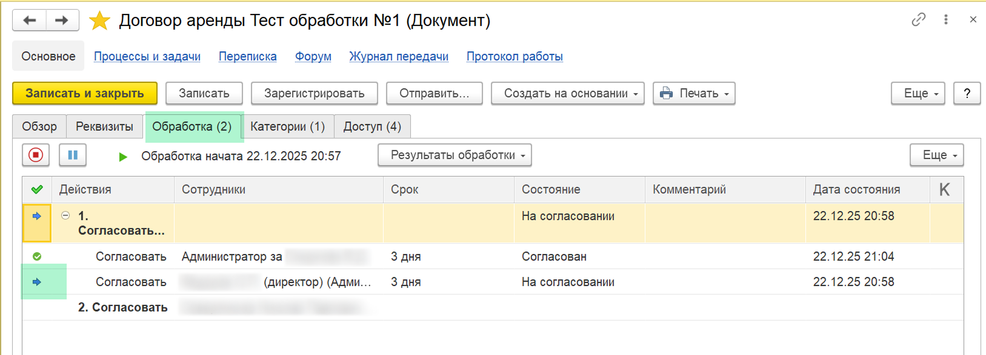This screenshot has height=355, width=986.
Task: Open 'Результаты обработки' dropdown
Action: (x=455, y=155)
